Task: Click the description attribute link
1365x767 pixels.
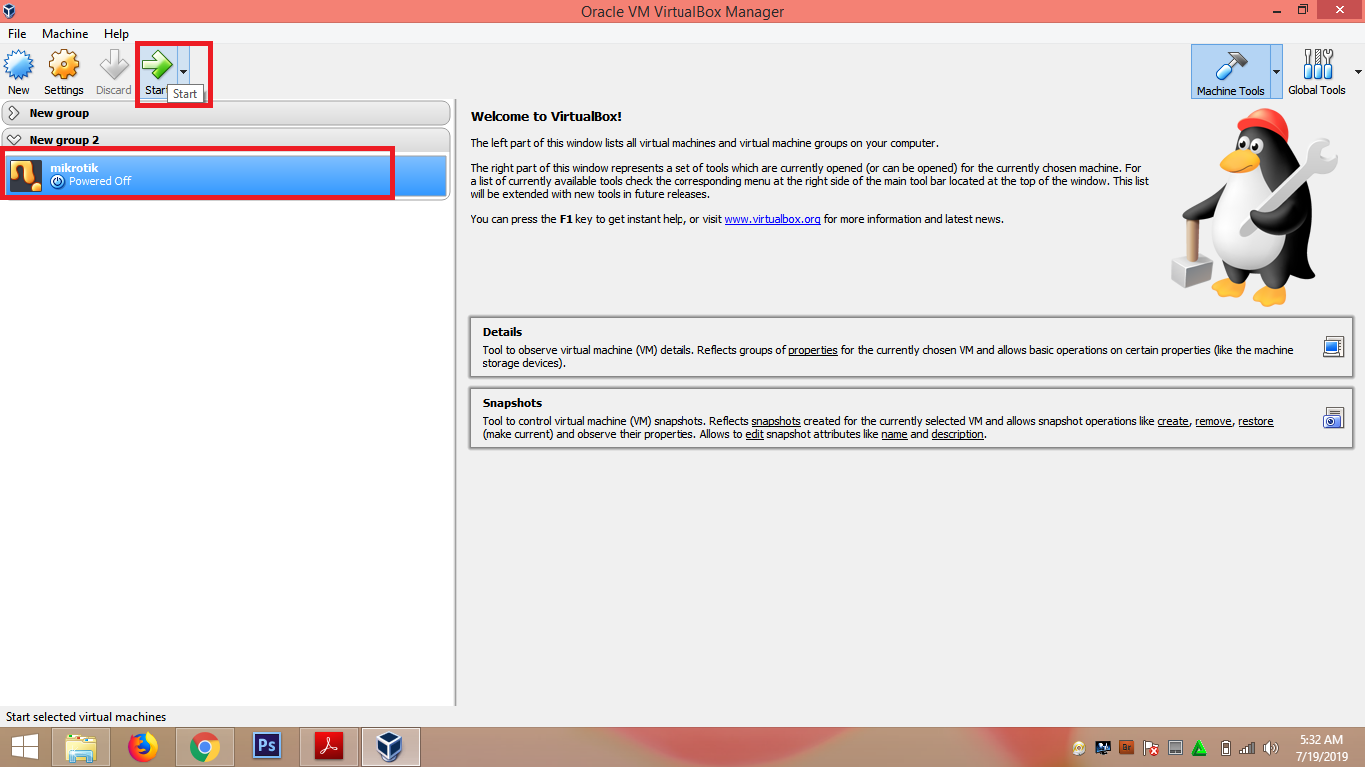Action: [957, 434]
